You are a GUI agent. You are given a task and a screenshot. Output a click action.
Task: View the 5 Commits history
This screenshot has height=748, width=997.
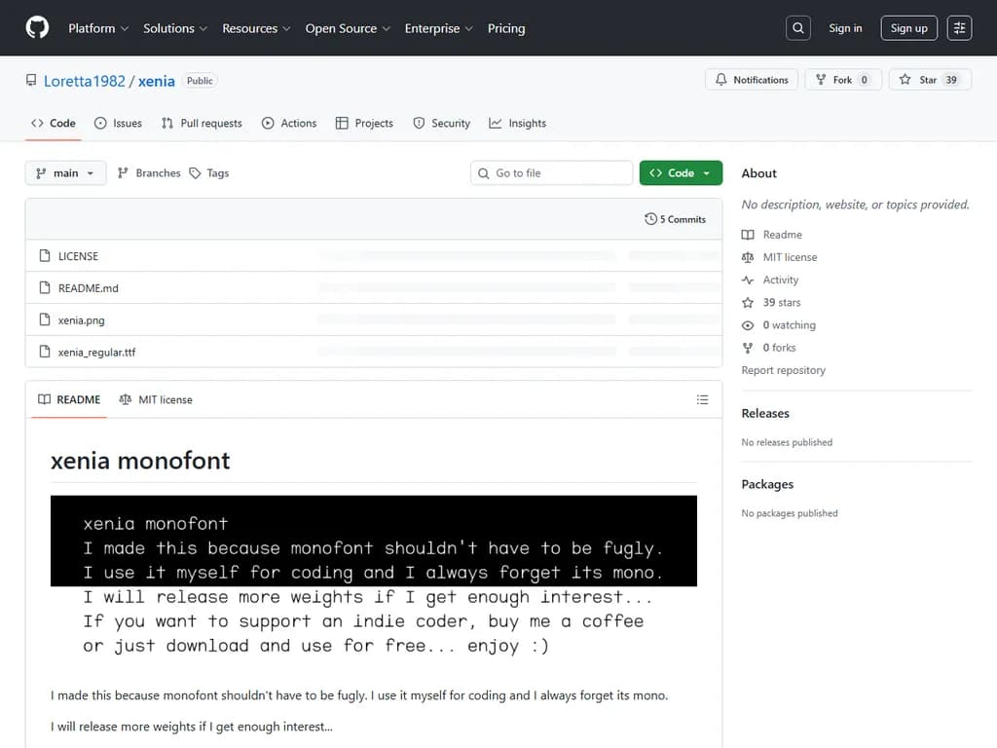point(676,219)
